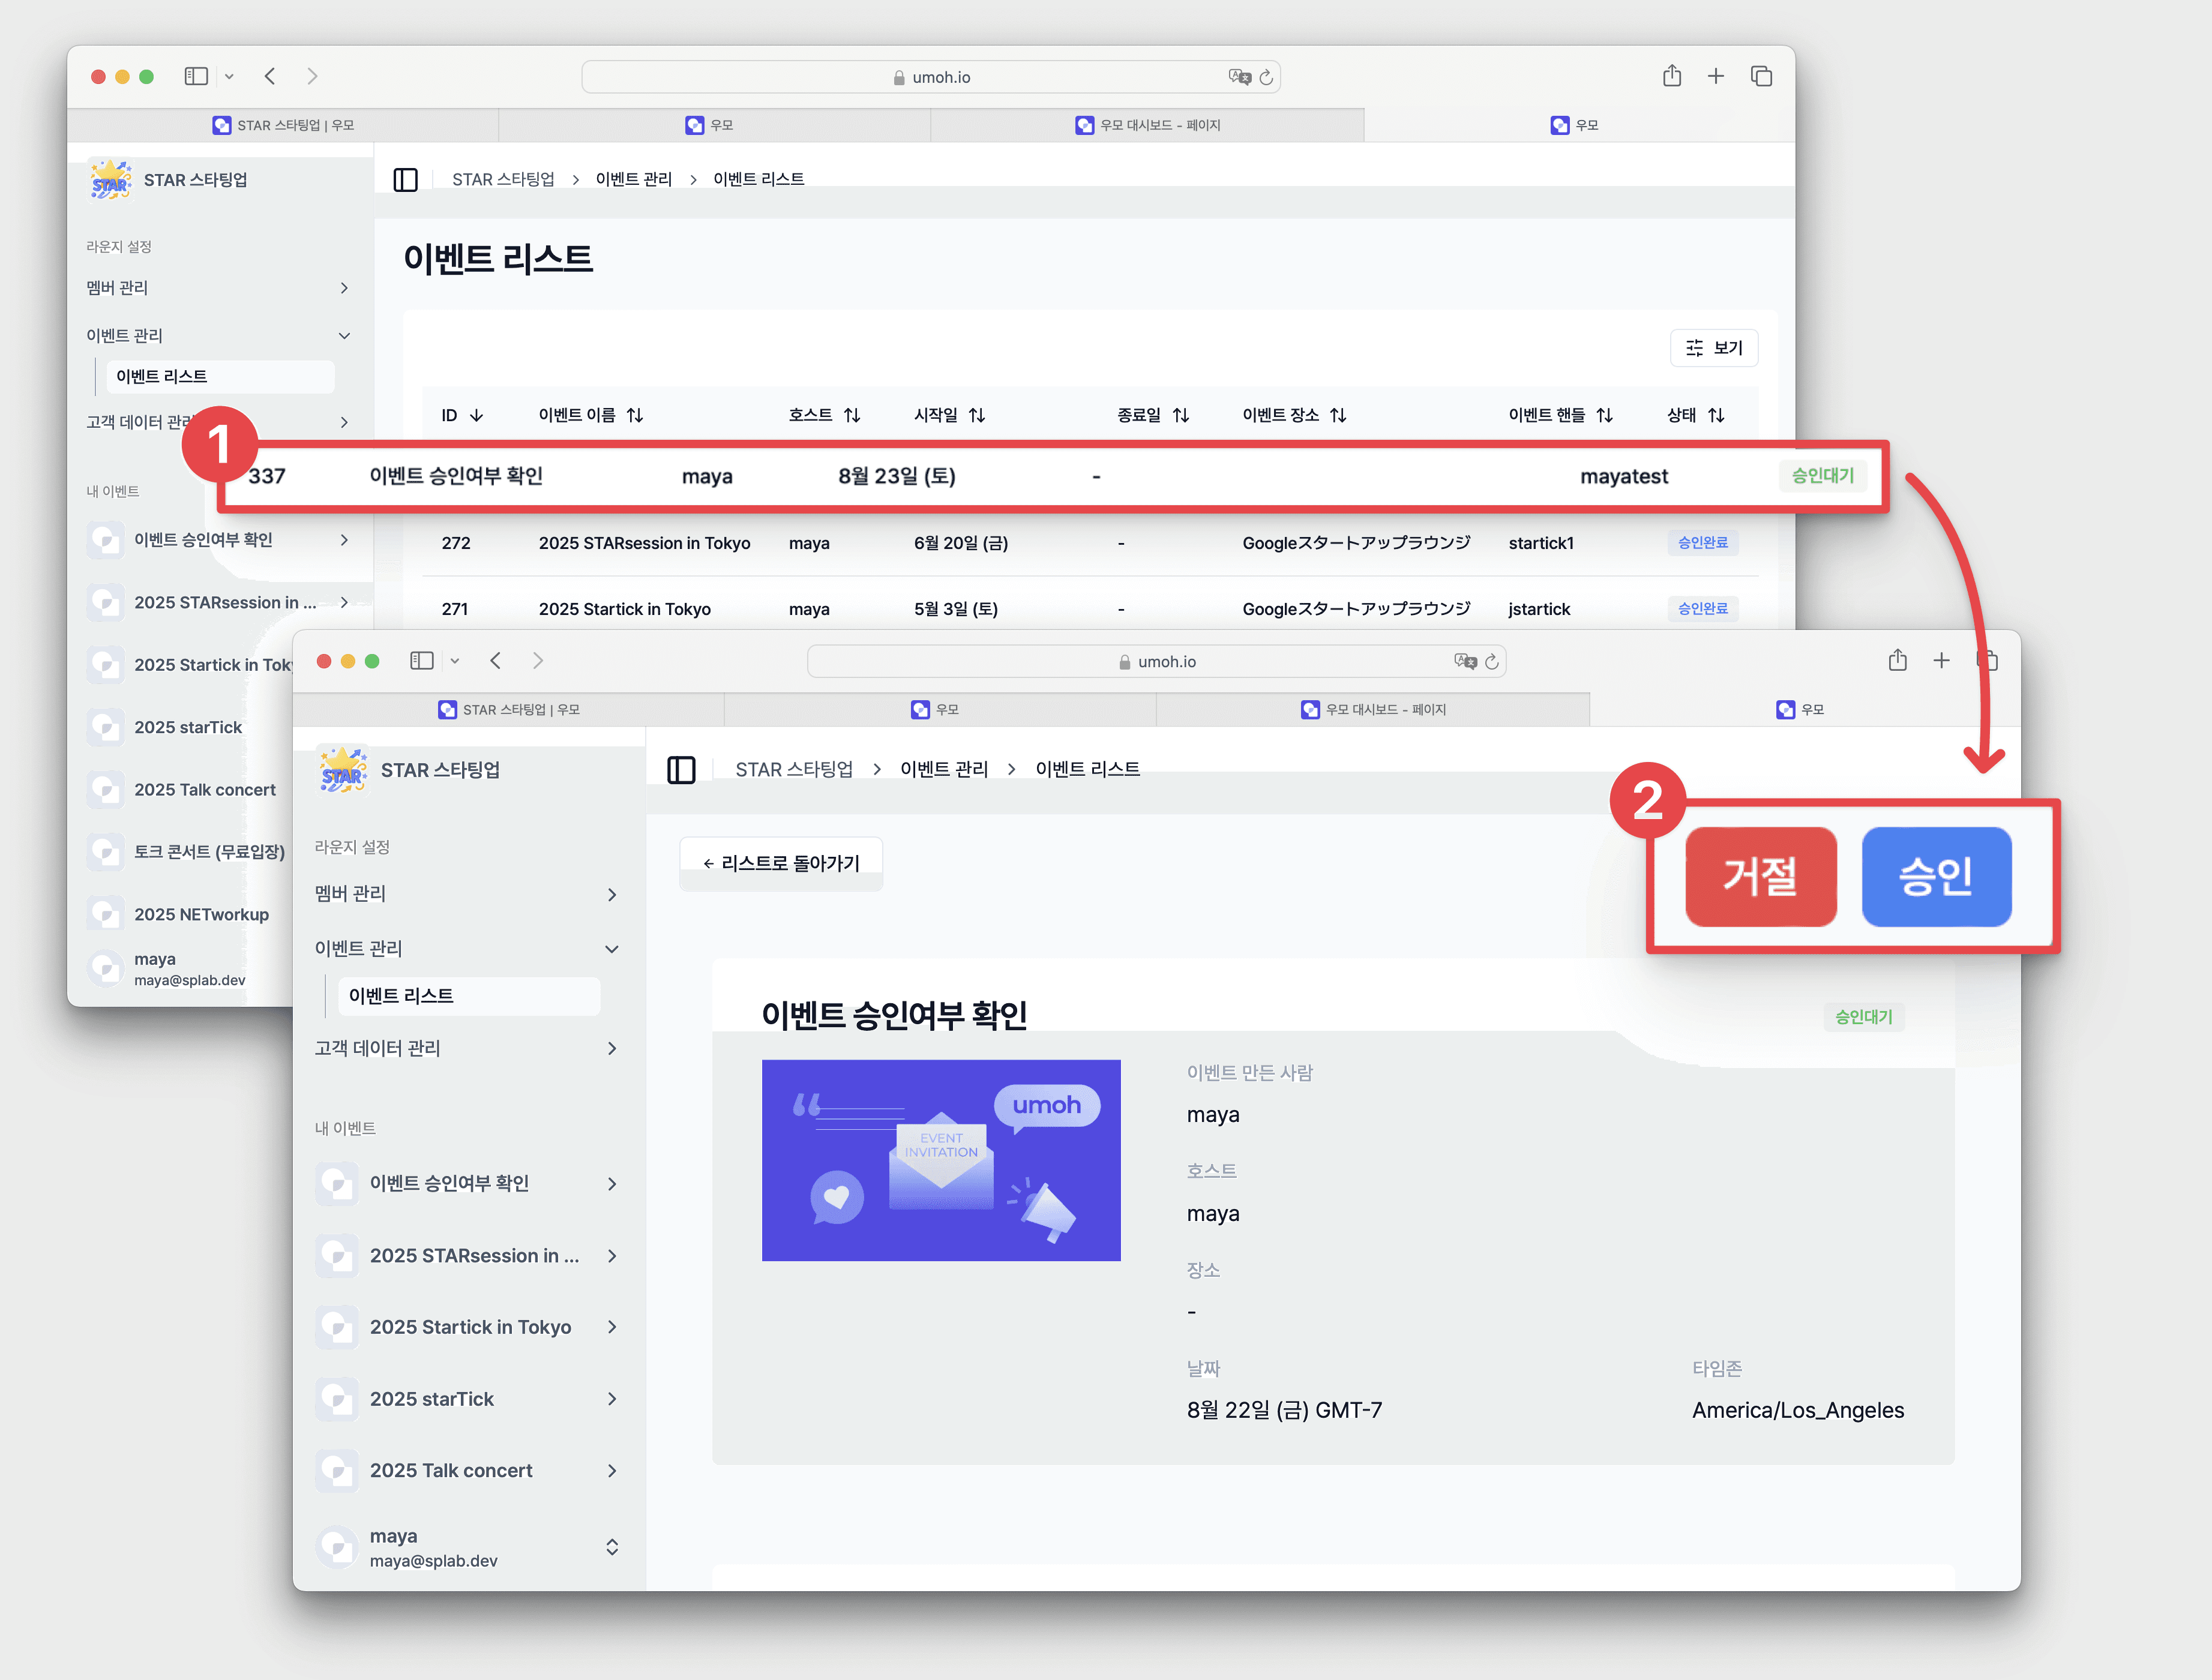The width and height of the screenshot is (2212, 1680).
Task: Sort the table by ID column arrow
Action: click(477, 415)
